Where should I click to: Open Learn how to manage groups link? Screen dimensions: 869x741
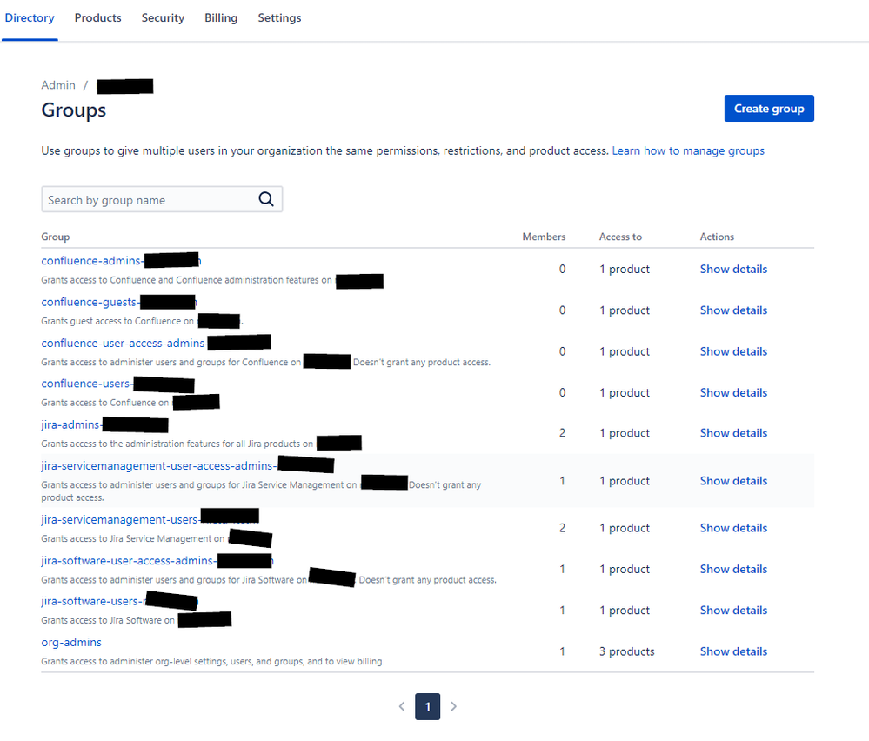(687, 150)
